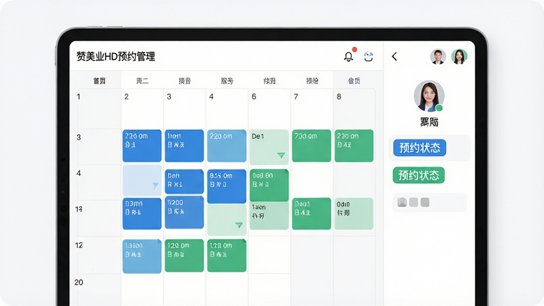This screenshot has width=544, height=306.
Task: Select the tab above column 6
Action: [269, 81]
